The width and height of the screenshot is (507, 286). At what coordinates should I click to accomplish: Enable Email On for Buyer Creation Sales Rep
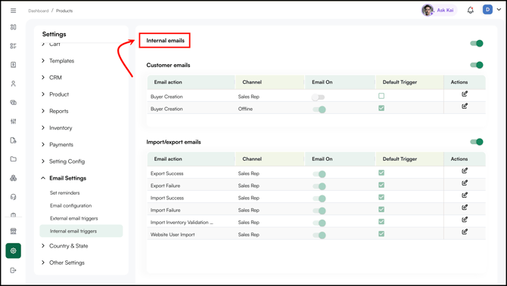pos(318,97)
